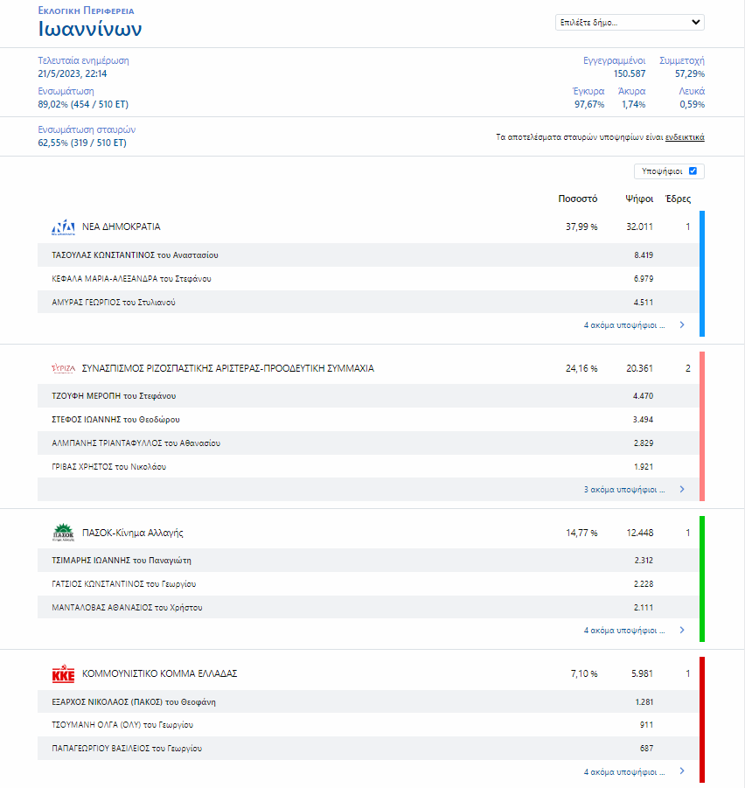Click the PASOK party logo icon
745x788 pixels.
tap(64, 533)
